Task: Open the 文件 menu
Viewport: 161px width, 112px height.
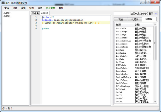Action: point(7,8)
